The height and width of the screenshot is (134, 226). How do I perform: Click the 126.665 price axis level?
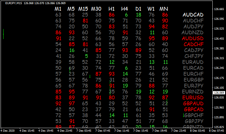click(219, 9)
